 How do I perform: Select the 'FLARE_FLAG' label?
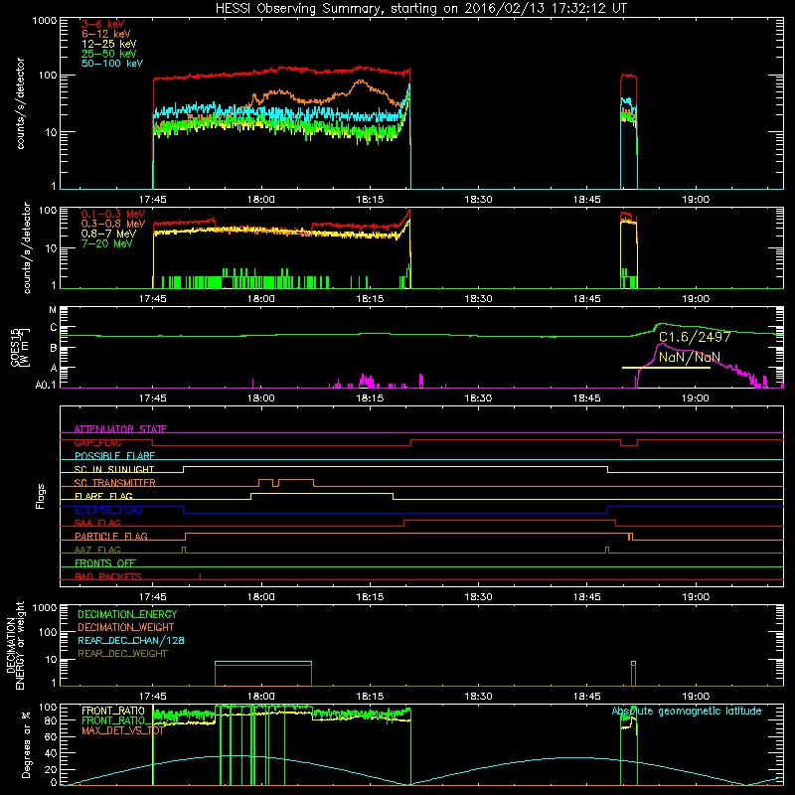tap(103, 496)
